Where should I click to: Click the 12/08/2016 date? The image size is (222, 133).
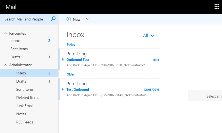[x=151, y=90]
